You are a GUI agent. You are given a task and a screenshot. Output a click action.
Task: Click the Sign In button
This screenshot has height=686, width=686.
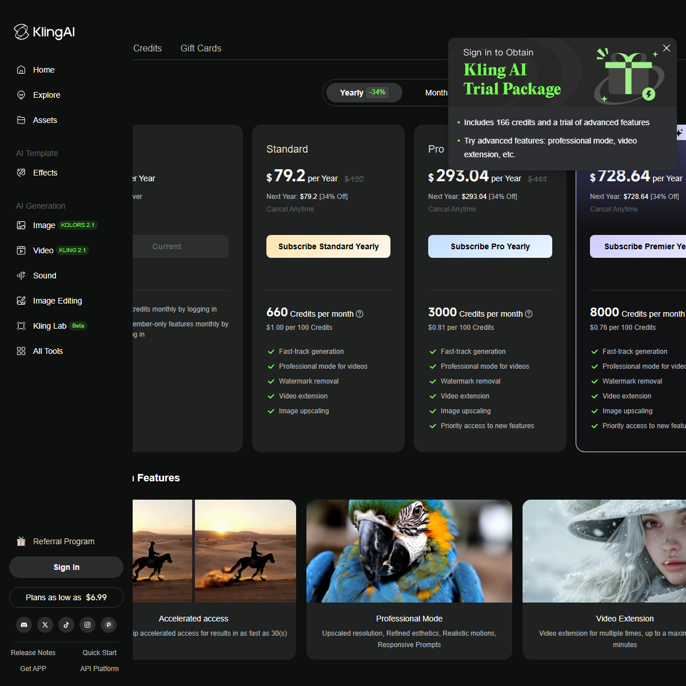[x=66, y=567]
